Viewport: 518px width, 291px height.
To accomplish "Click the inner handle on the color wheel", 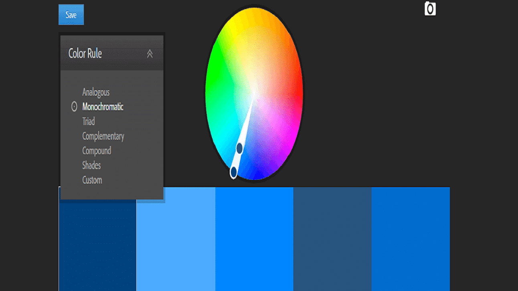I will (x=239, y=148).
